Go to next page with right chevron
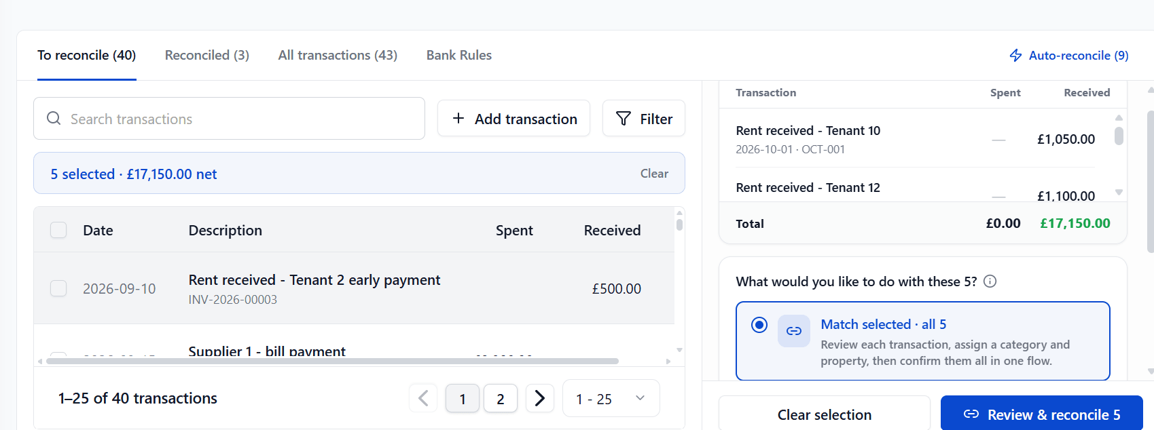 [539, 398]
